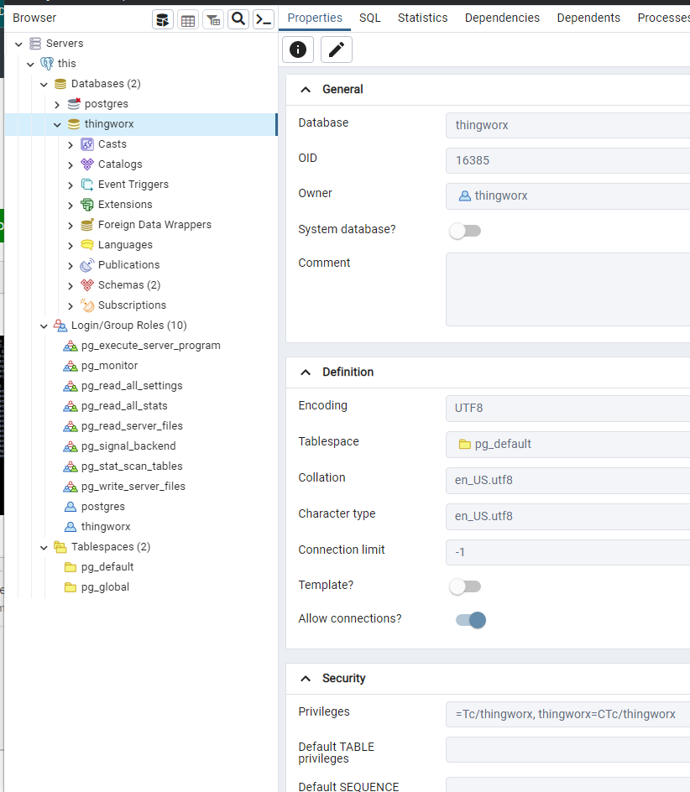Open the Filtered Rows tool

[x=212, y=19]
